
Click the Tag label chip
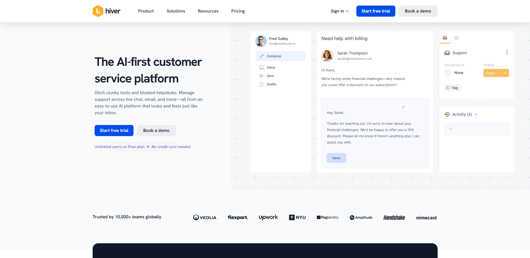point(453,88)
